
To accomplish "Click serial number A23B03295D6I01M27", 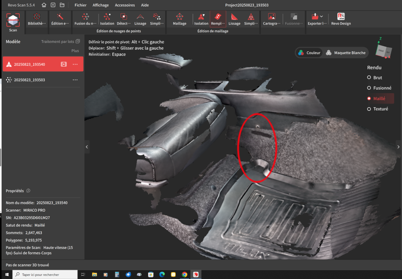I will (31, 218).
